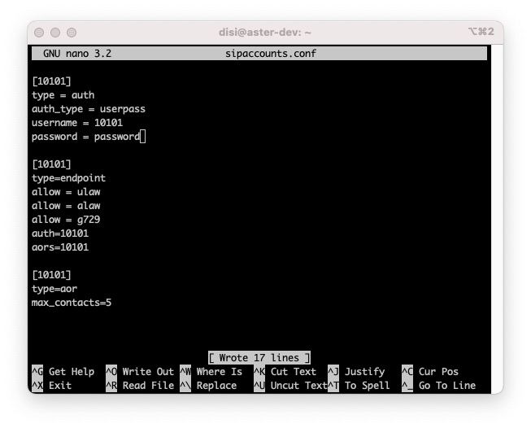Click the ^_ Go To Line shortcut
This screenshot has width=531, height=428.
(x=439, y=386)
